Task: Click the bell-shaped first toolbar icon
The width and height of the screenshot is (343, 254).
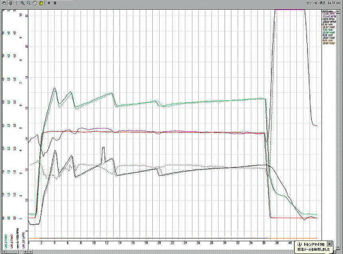Action: (x=4, y=3)
